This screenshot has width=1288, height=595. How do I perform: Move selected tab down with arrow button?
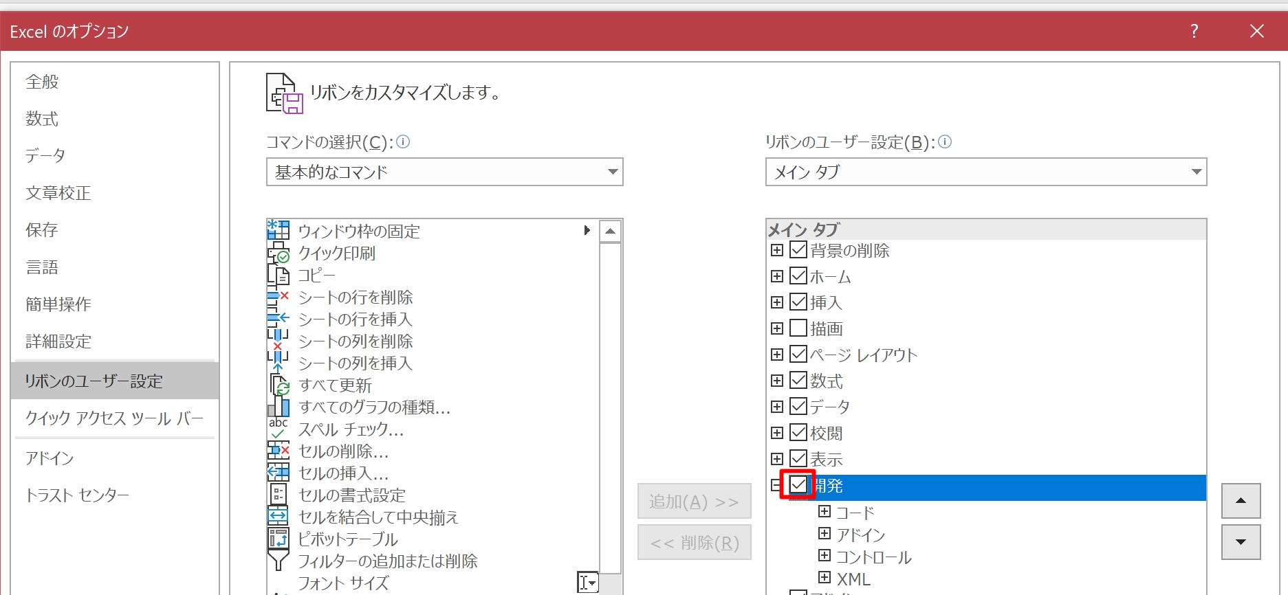coord(1241,542)
